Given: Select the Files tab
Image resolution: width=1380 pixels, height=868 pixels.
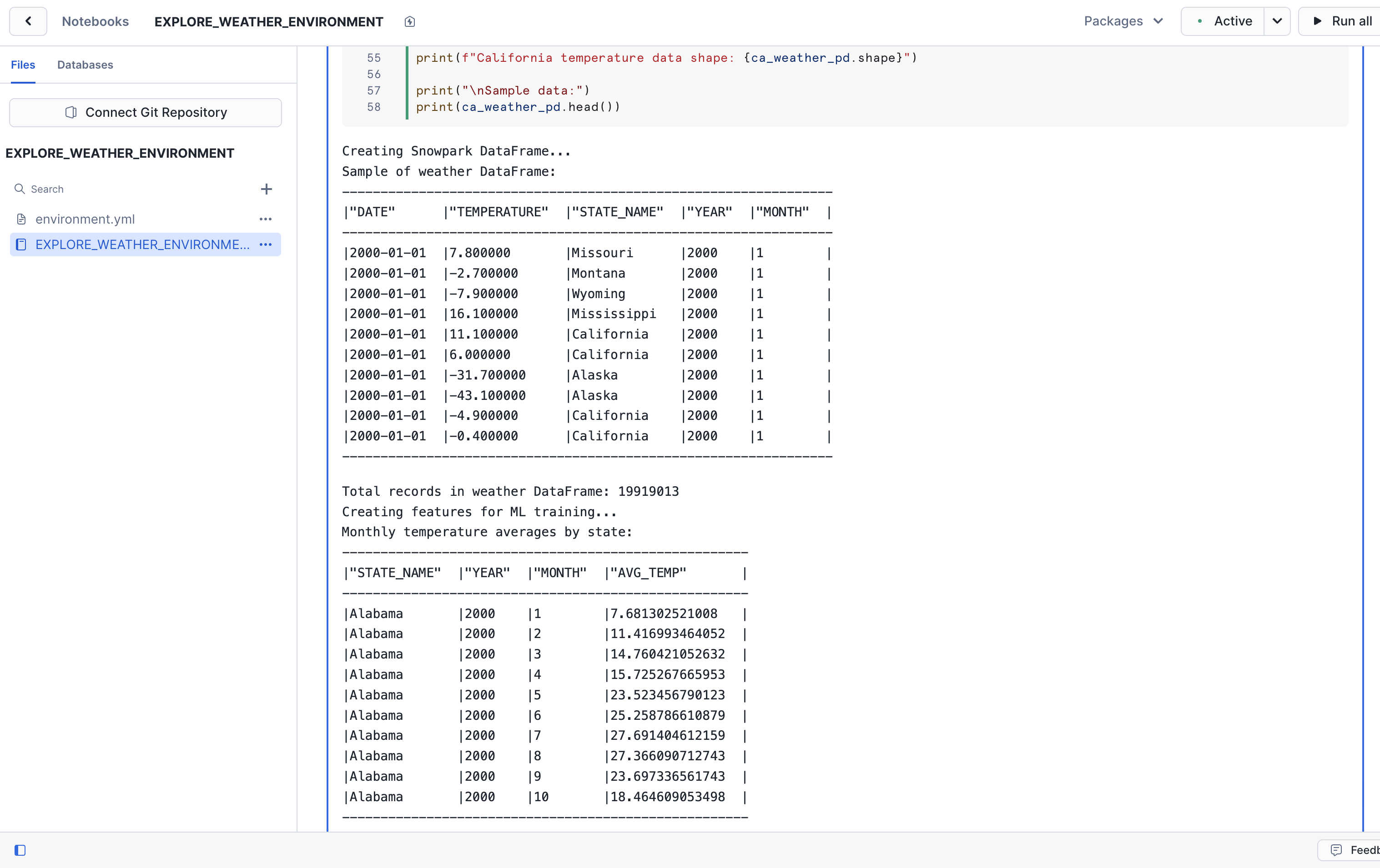Looking at the screenshot, I should click(23, 65).
